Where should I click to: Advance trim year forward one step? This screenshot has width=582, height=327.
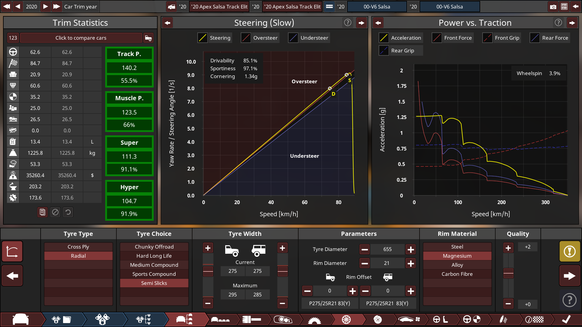pos(45,7)
